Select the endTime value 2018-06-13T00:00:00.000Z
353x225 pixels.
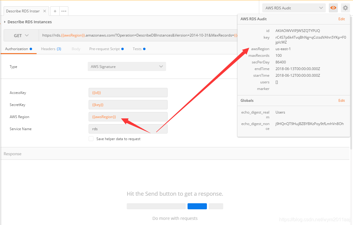tap(298, 69)
